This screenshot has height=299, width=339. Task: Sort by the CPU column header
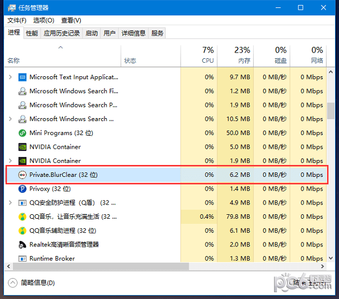(x=199, y=56)
